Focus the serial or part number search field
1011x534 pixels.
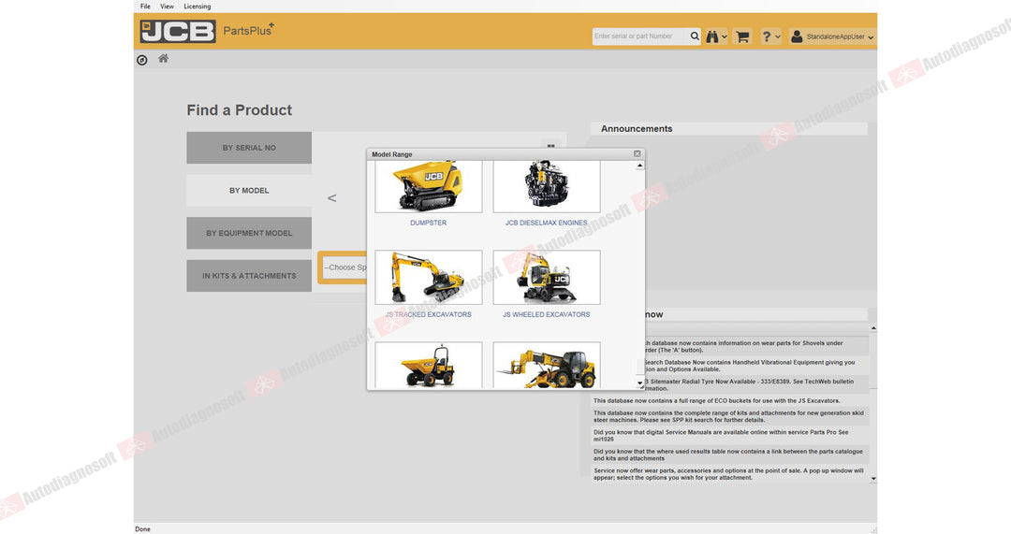point(639,36)
